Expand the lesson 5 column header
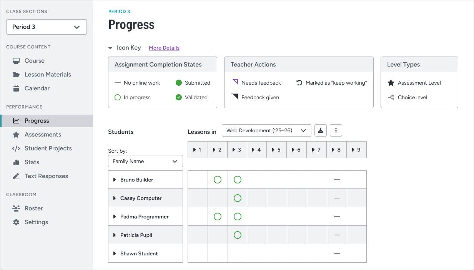Viewport: 474px width, 270px height. click(x=277, y=150)
